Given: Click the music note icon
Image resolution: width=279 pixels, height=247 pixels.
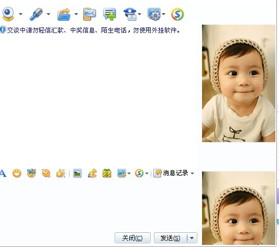Looking at the screenshot, I should (92, 173).
